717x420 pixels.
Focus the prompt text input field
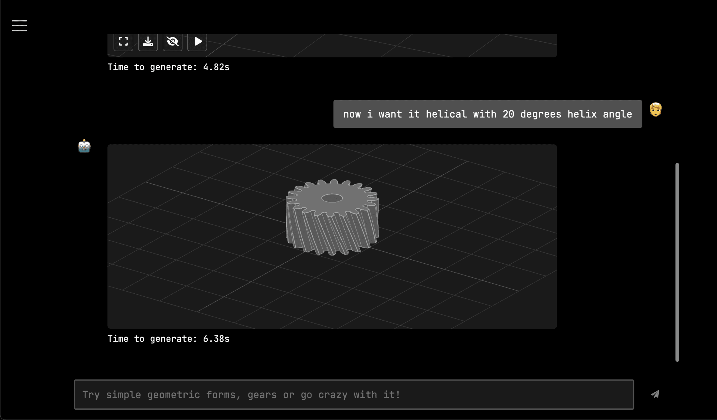(x=354, y=395)
